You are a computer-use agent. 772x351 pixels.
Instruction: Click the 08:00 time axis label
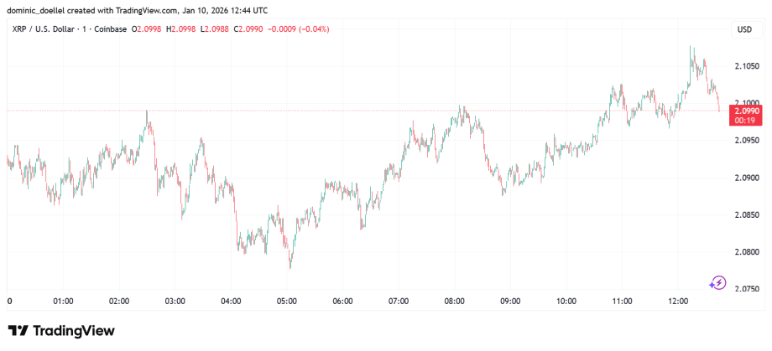pos(454,302)
